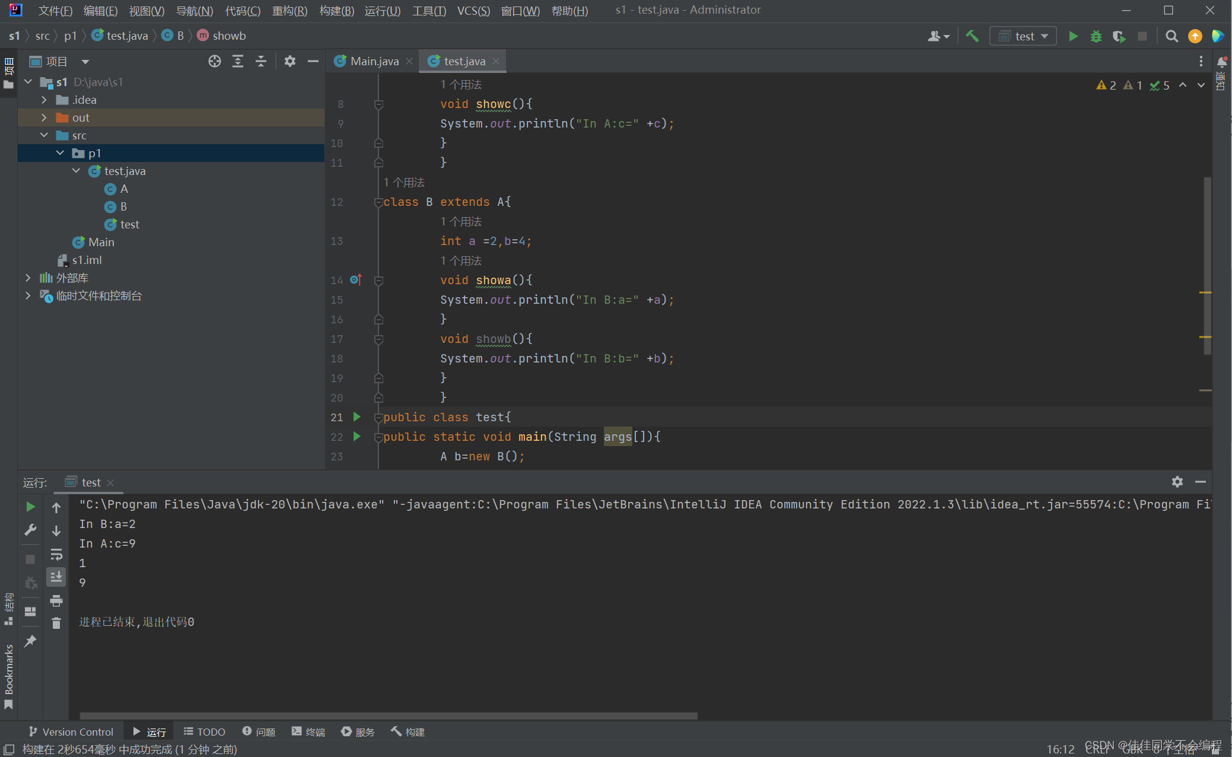Toggle scroll-to-end in the run console
The width and height of the screenshot is (1232, 757).
point(56,577)
